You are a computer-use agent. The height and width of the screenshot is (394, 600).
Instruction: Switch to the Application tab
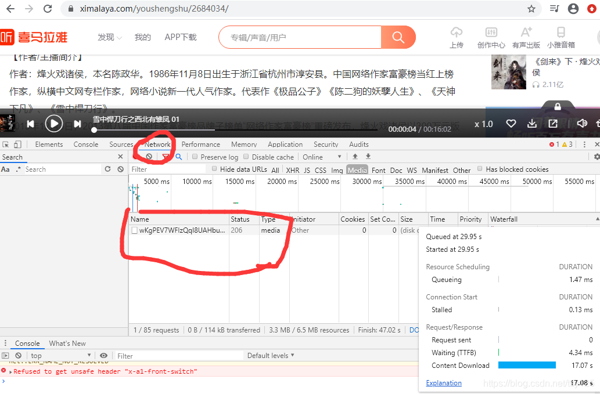click(285, 144)
